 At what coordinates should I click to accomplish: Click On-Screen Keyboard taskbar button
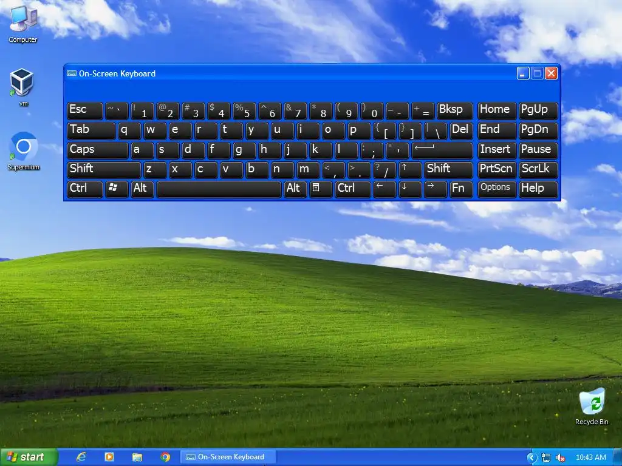pyautogui.click(x=228, y=457)
